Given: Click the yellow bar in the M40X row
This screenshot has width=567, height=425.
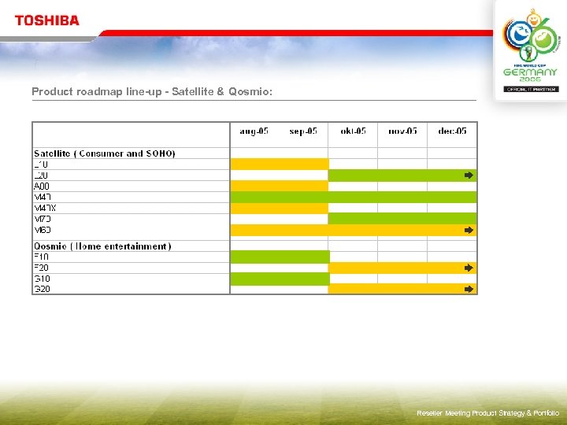Looking at the screenshot, I should [x=279, y=208].
